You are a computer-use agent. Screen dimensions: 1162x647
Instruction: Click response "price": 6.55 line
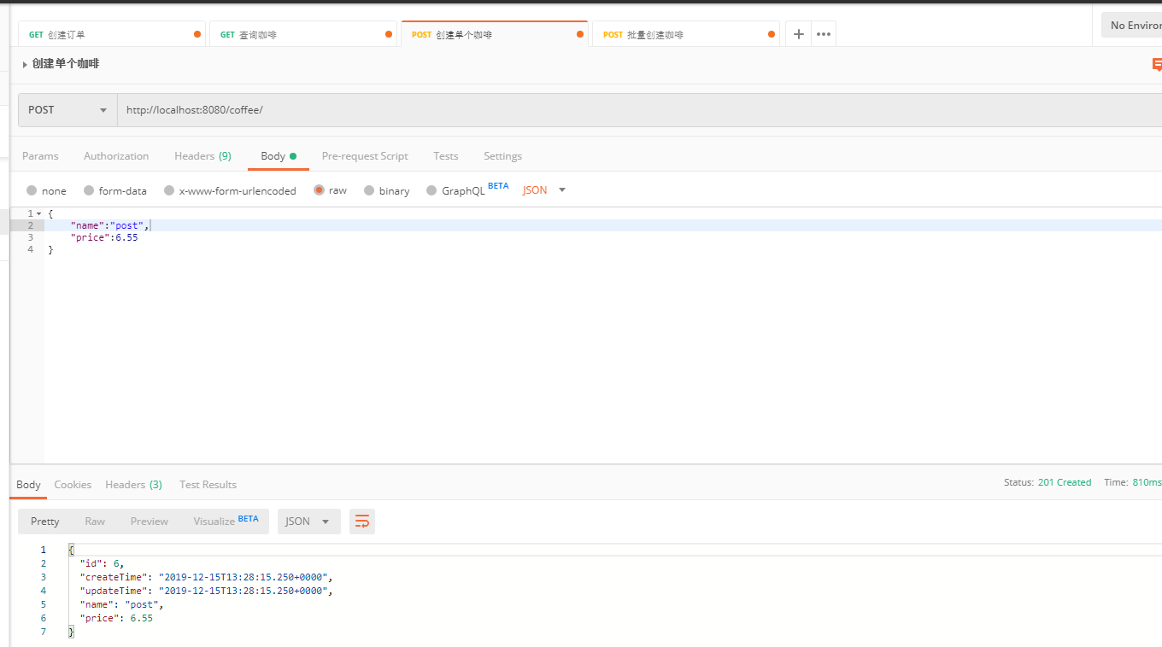point(116,618)
